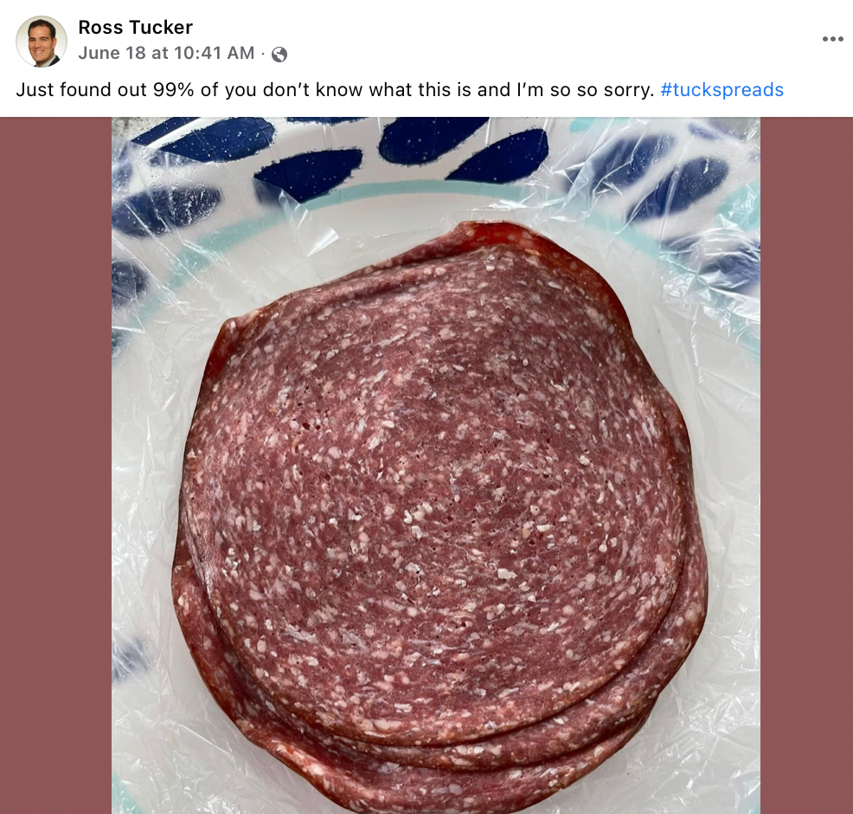Click Ross Tucker's circular avatar
Viewport: 853px width, 814px height.
point(40,42)
